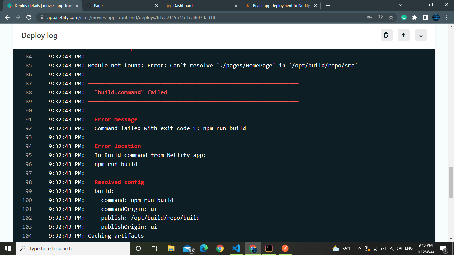
Task: Share this page using the share icon
Action: coord(380,17)
